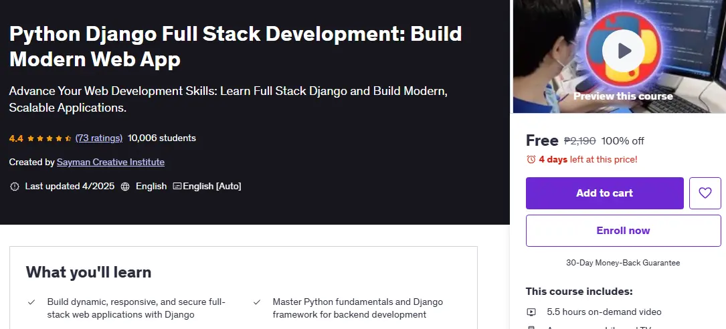Click the course title heading

pyautogui.click(x=236, y=46)
